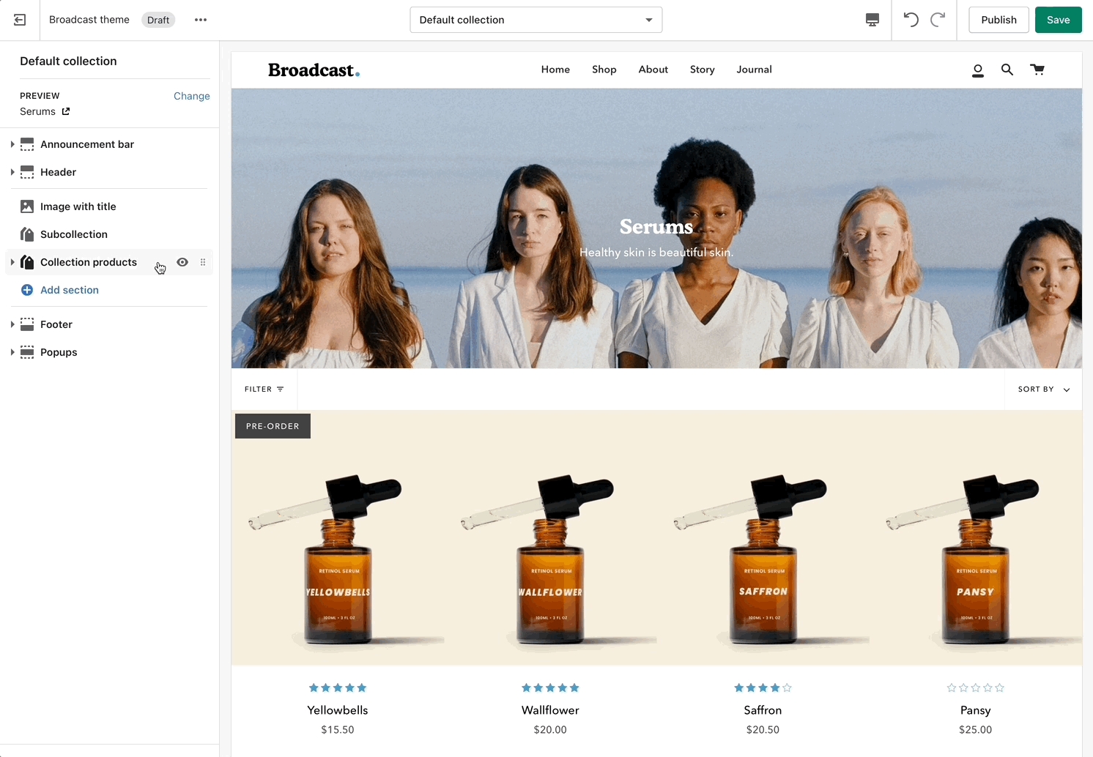Image resolution: width=1093 pixels, height=757 pixels.
Task: Open the Default collection template dropdown
Action: [536, 20]
